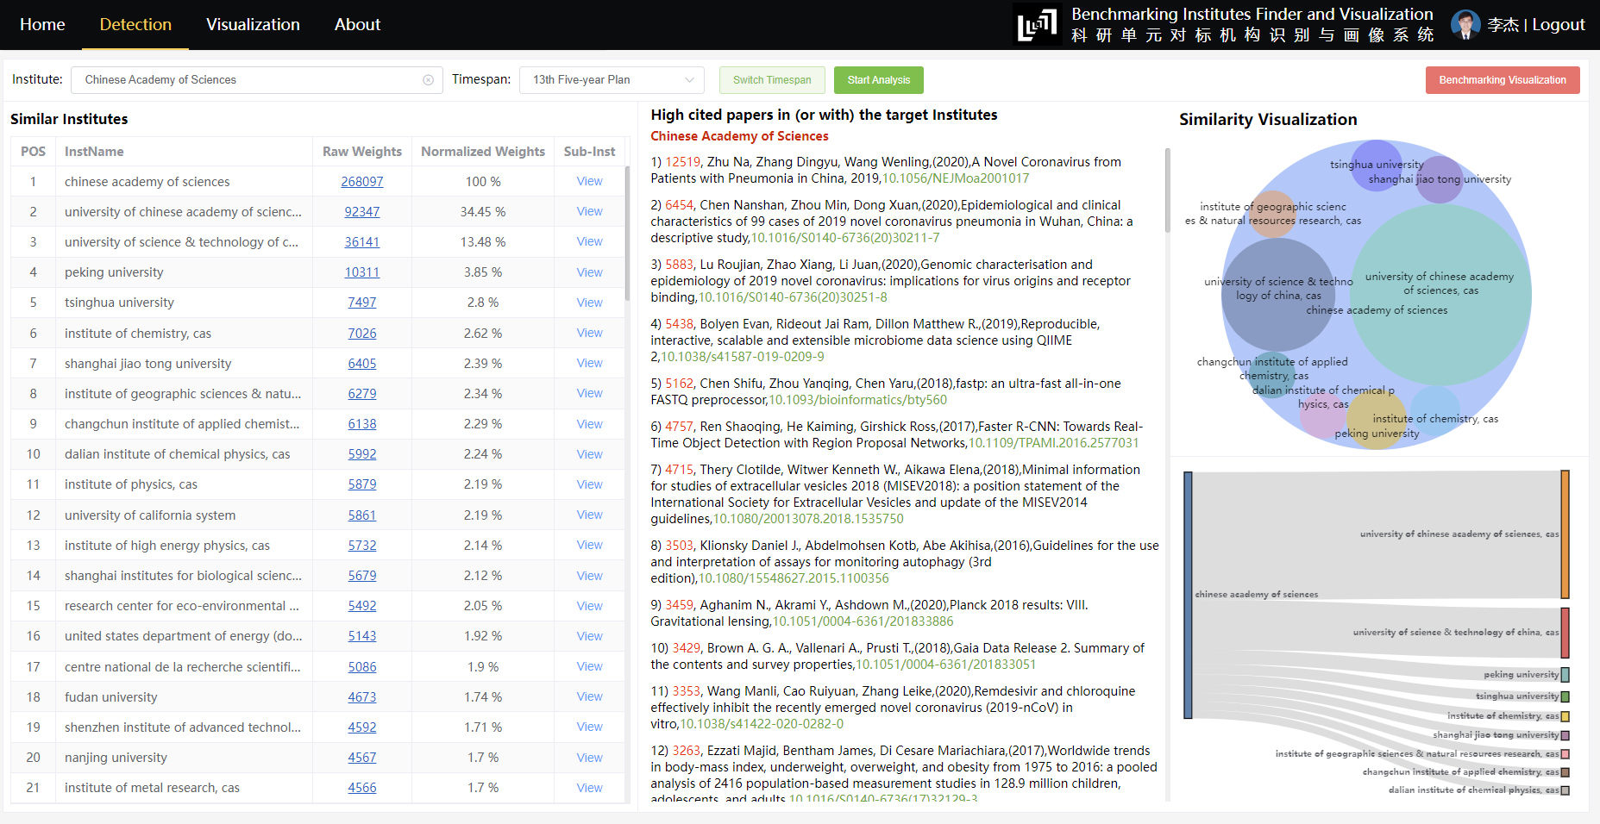Open the Timespan dropdown
Screen dimensions: 1600x824
tap(612, 80)
